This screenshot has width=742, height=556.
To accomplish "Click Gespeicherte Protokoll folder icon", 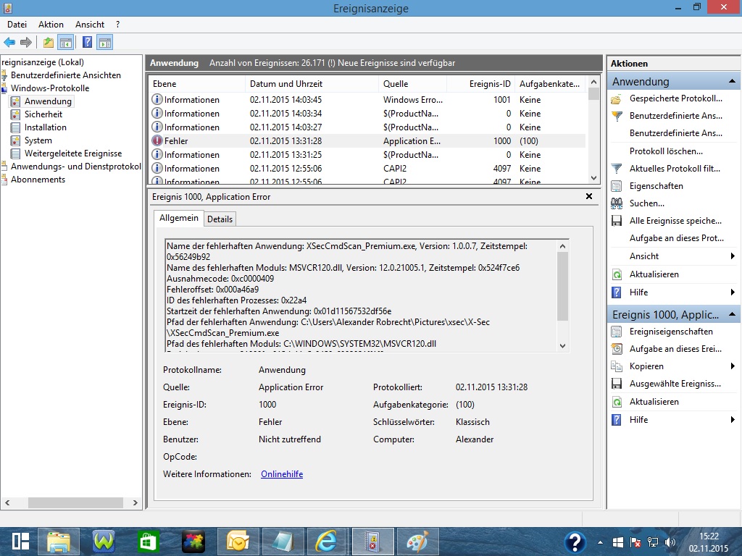I will pos(617,99).
